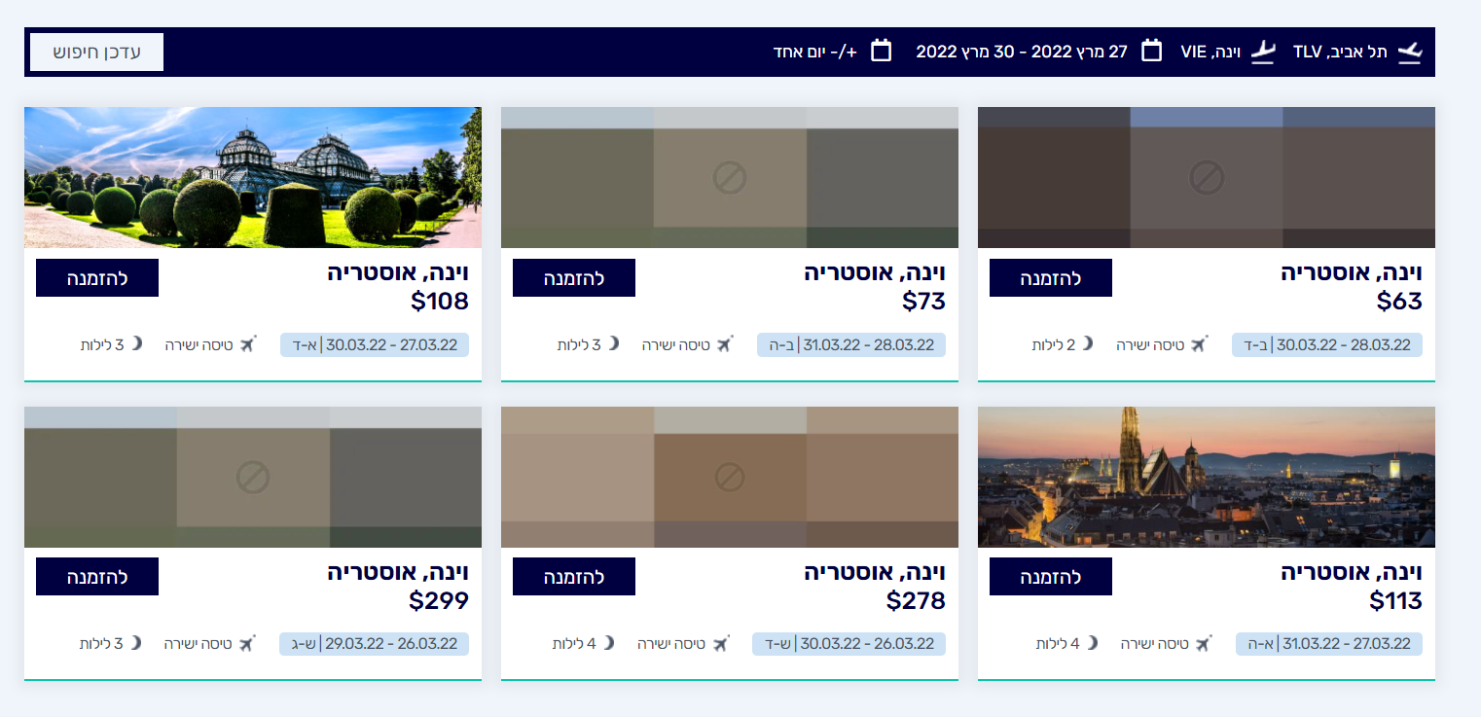Image resolution: width=1481 pixels, height=717 pixels.
Task: Click the 'עדכן חיפוש' update search button
Action: click(x=96, y=52)
